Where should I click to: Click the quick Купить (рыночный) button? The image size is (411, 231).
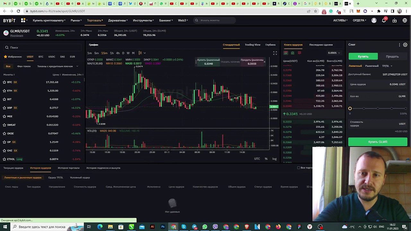(208, 62)
